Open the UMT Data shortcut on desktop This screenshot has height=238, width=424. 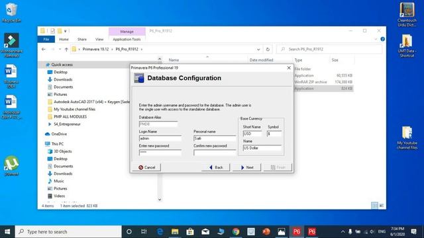tap(407, 46)
